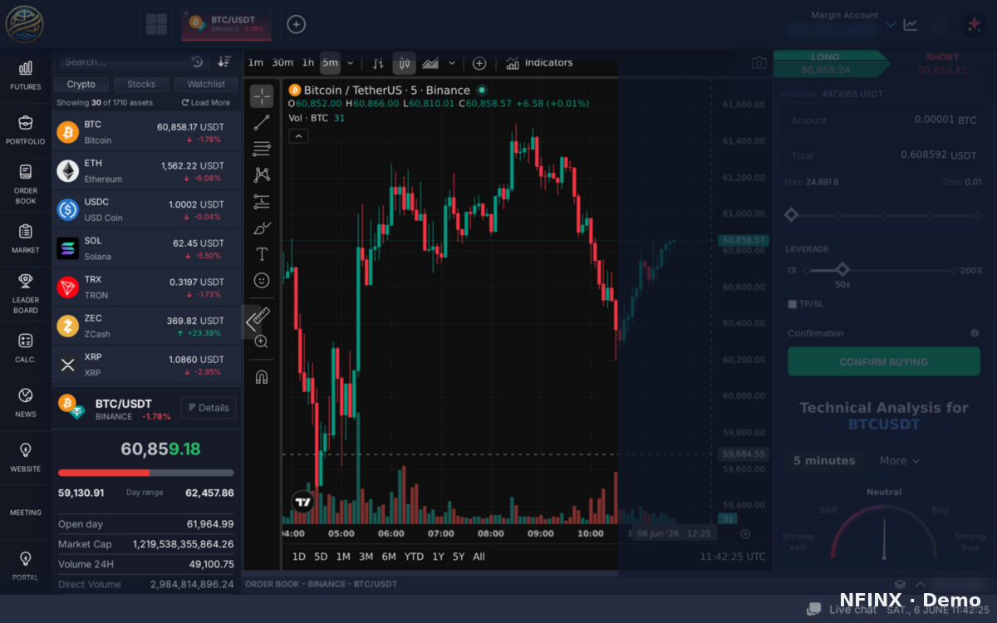Select the brush drawing tool
Viewport: 997px width, 623px height.
coord(262,228)
